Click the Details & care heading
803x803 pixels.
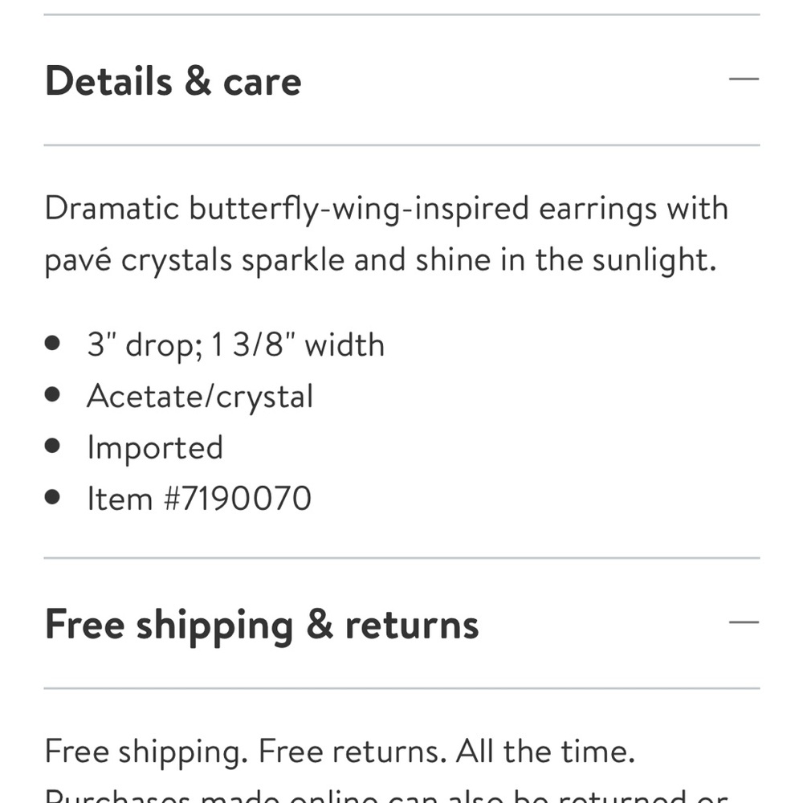click(173, 81)
